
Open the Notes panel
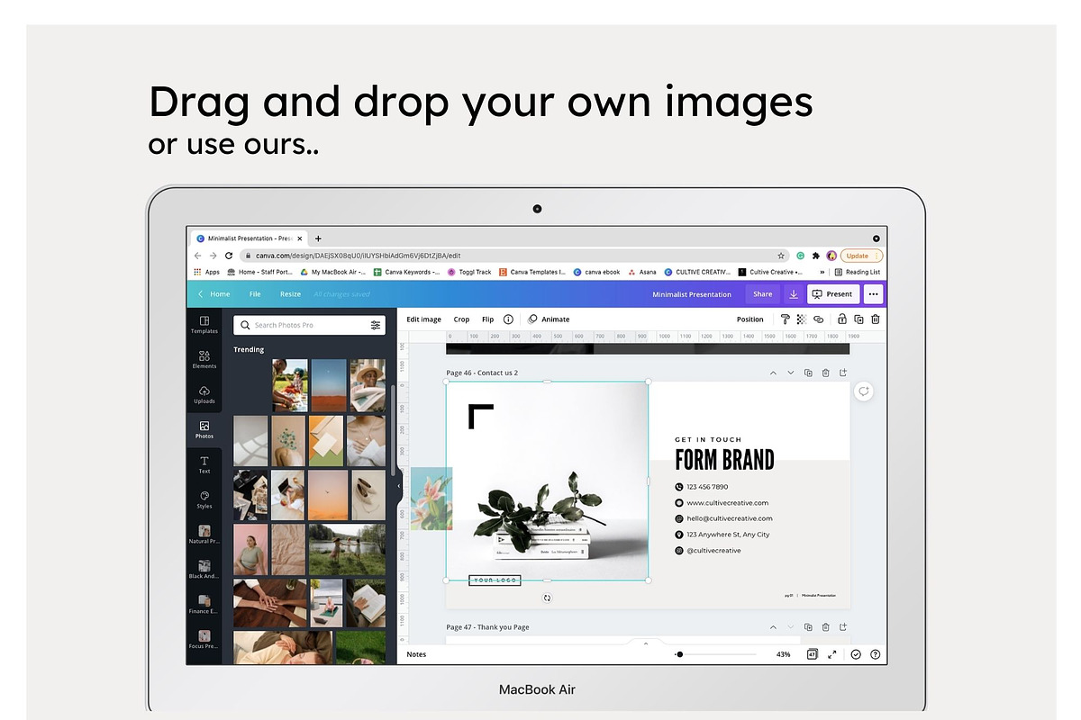point(416,654)
